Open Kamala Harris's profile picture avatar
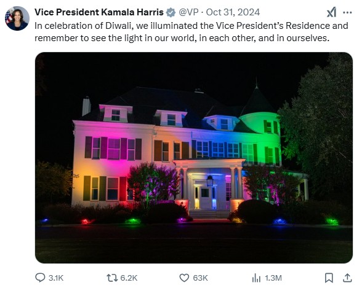Screen dimensions: 362x288 tap(17, 18)
